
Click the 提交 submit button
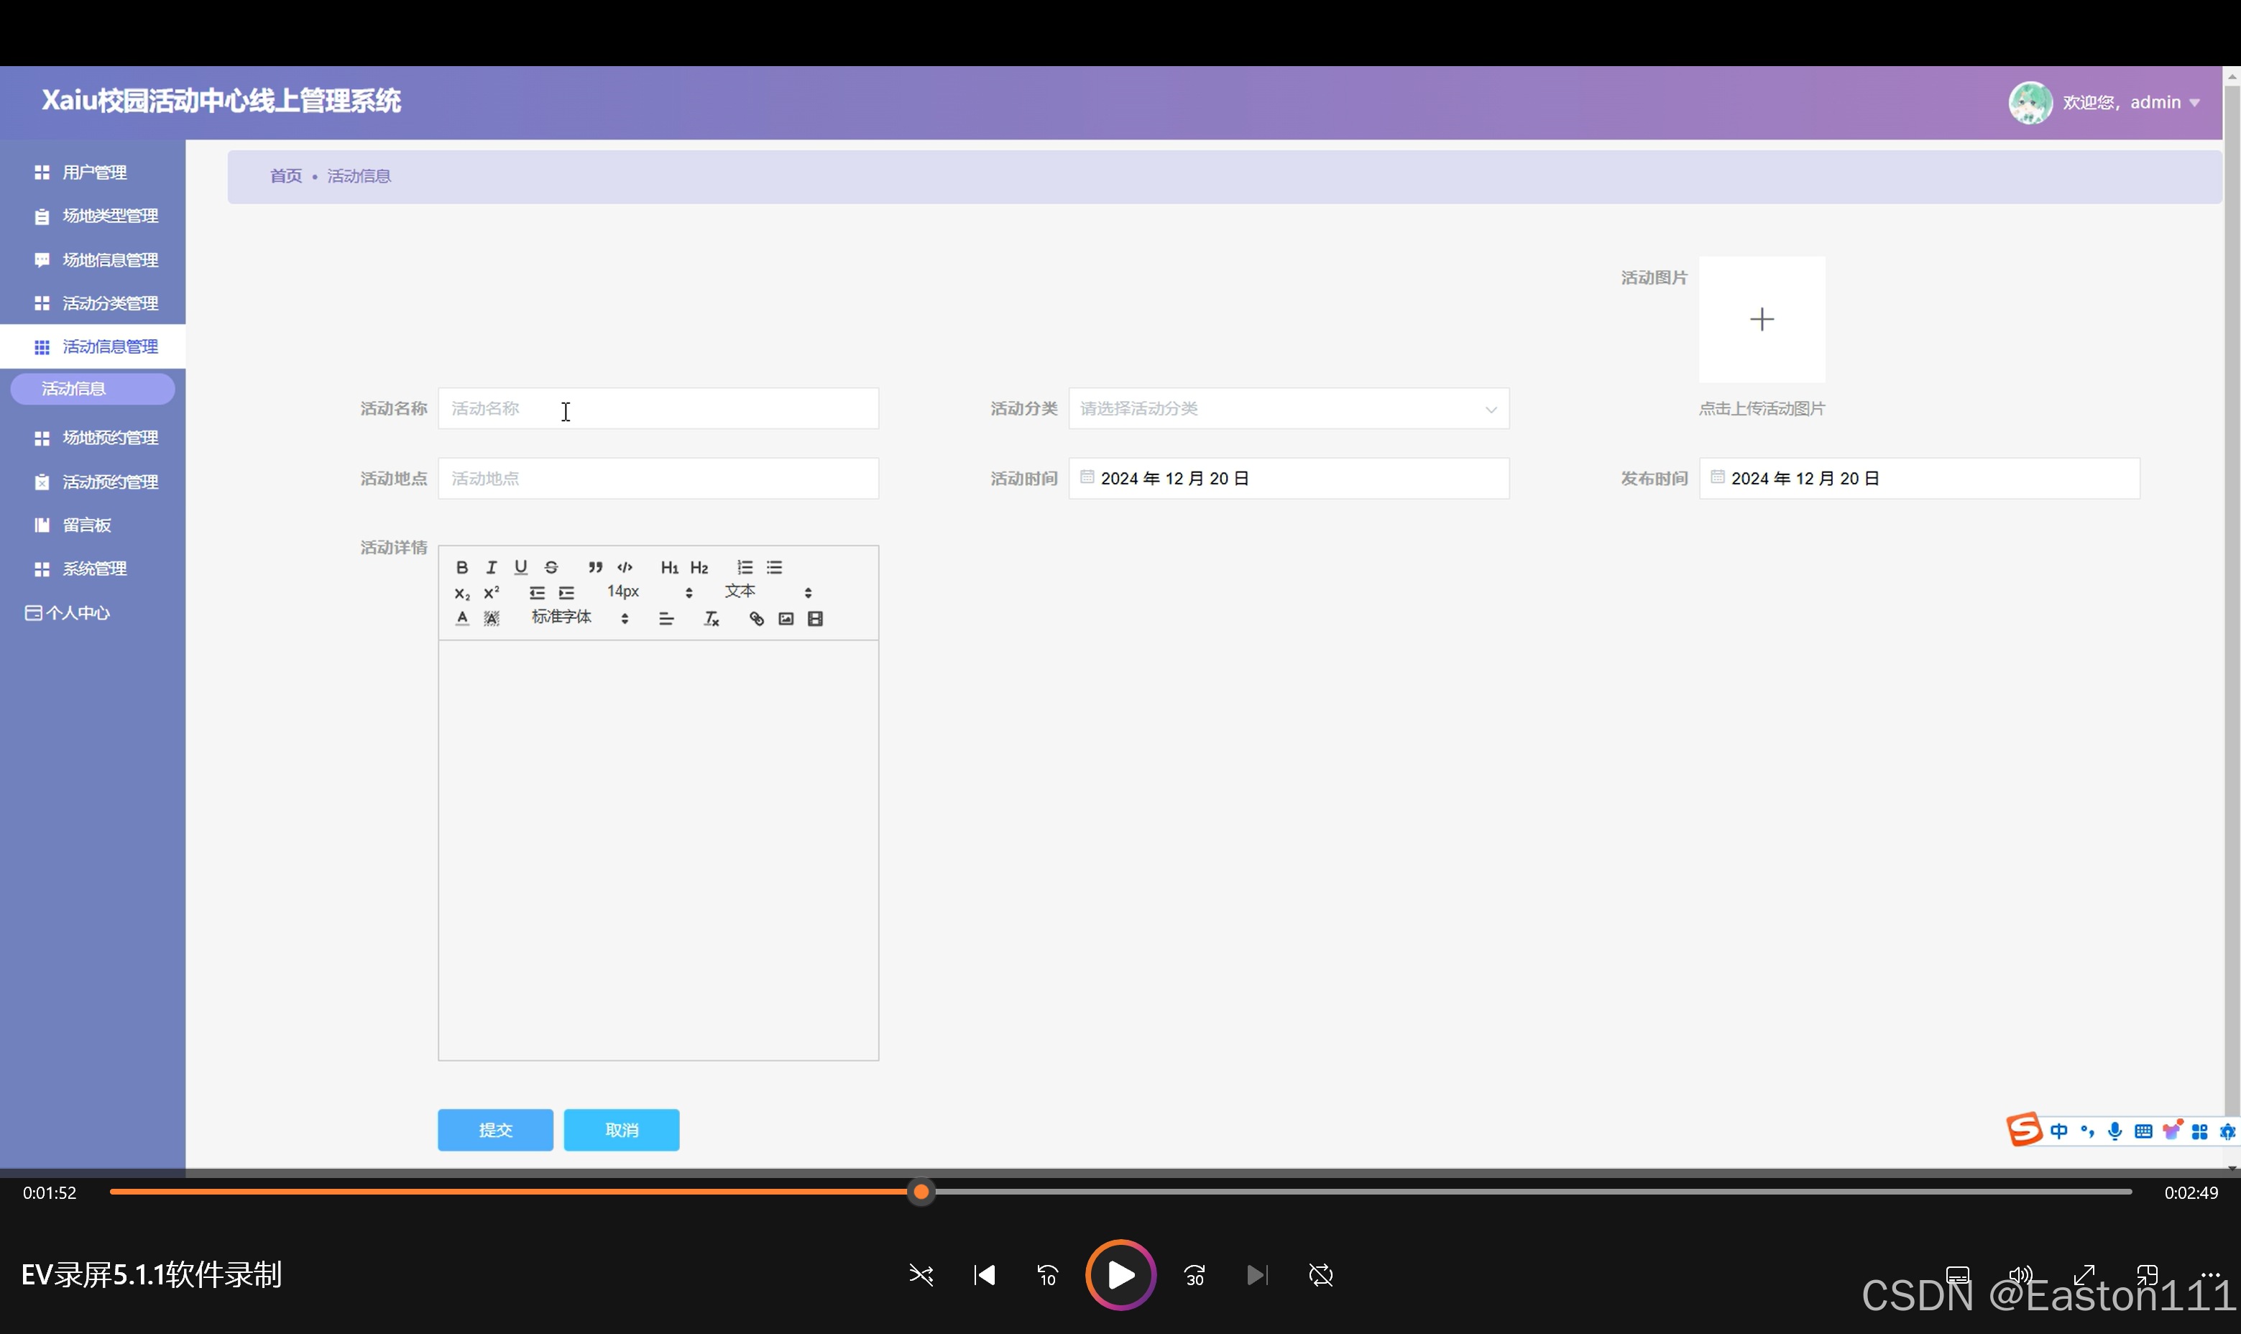coord(495,1130)
